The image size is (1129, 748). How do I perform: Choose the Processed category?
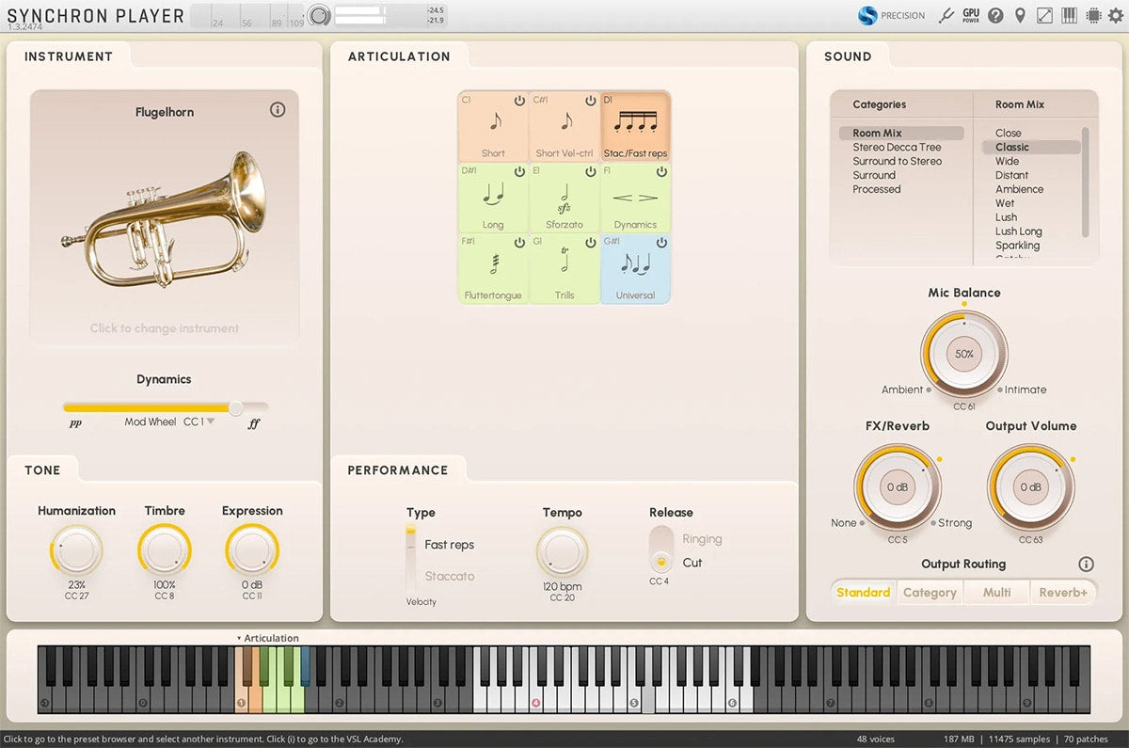coord(877,189)
